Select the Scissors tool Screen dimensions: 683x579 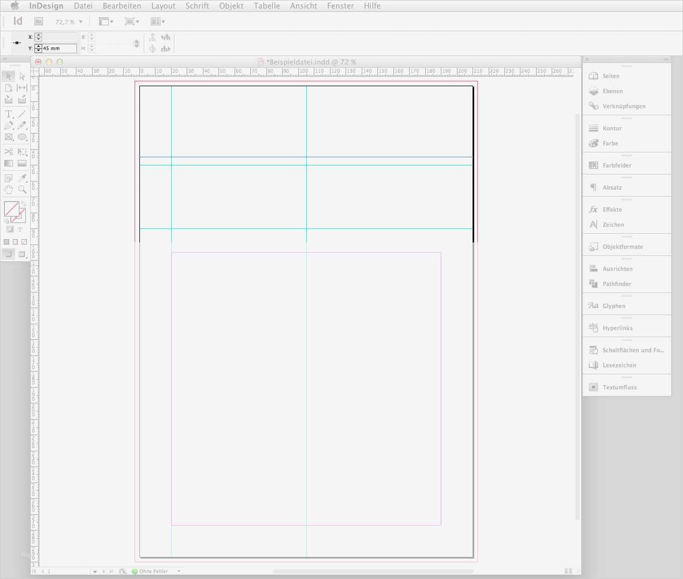[x=9, y=152]
